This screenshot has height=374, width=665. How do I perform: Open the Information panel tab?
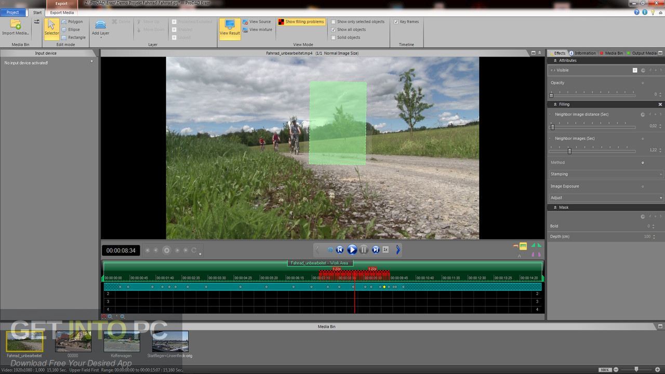(x=582, y=53)
